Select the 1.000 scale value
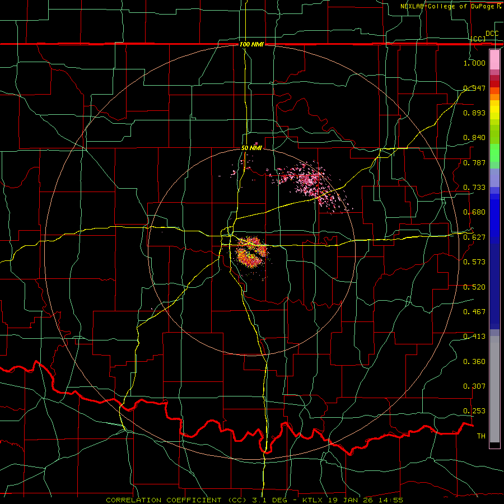504x504 pixels. (x=474, y=63)
